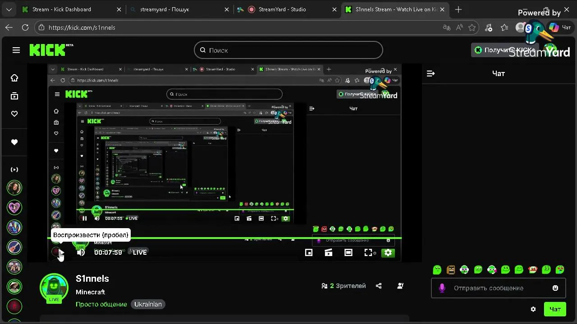Open the Просто общение category link

click(101, 304)
